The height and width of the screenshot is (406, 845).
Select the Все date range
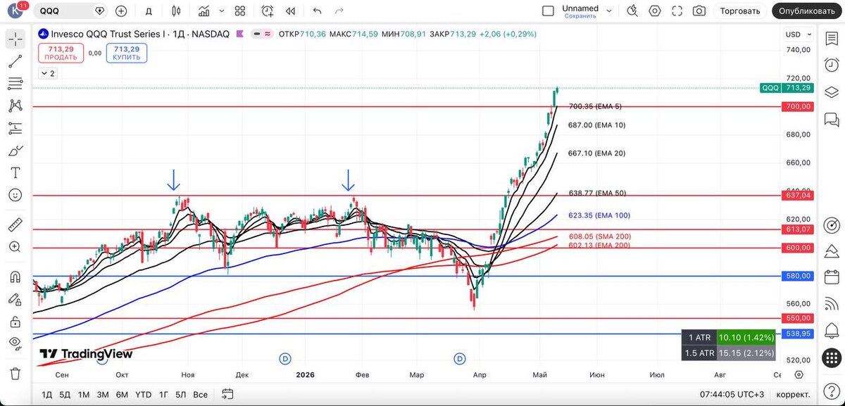(x=200, y=394)
